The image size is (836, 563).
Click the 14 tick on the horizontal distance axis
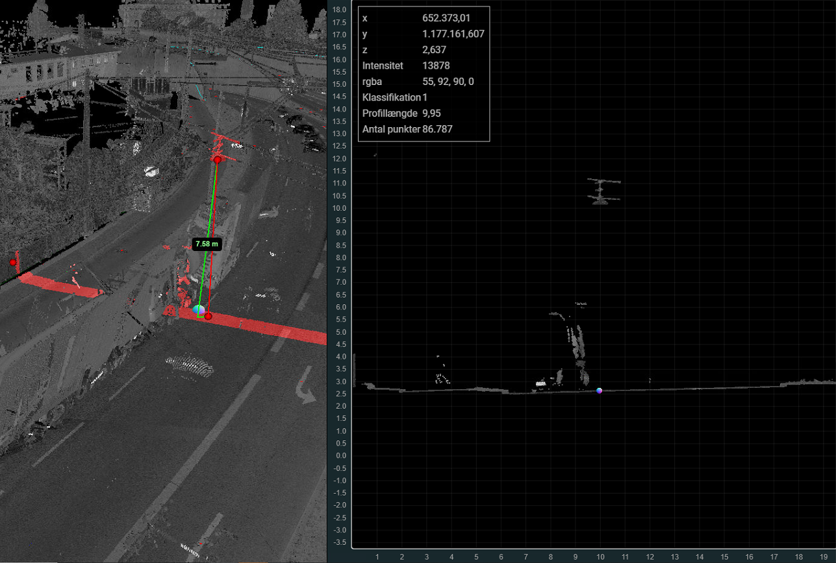tap(700, 557)
